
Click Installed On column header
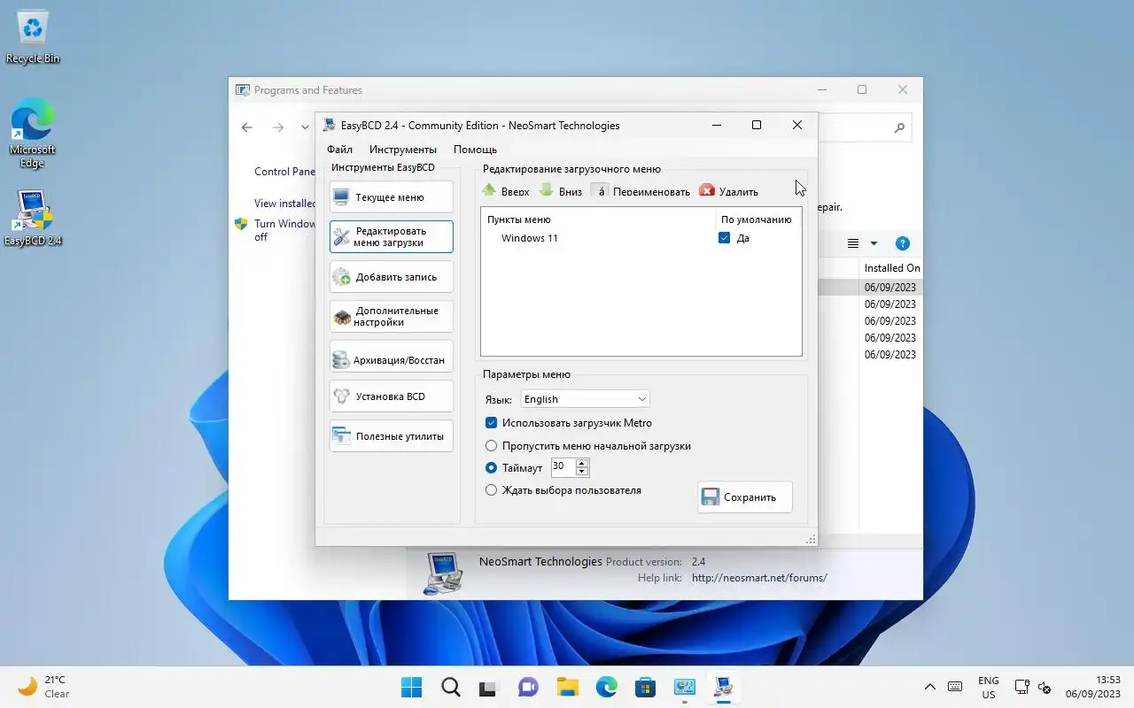tap(890, 268)
